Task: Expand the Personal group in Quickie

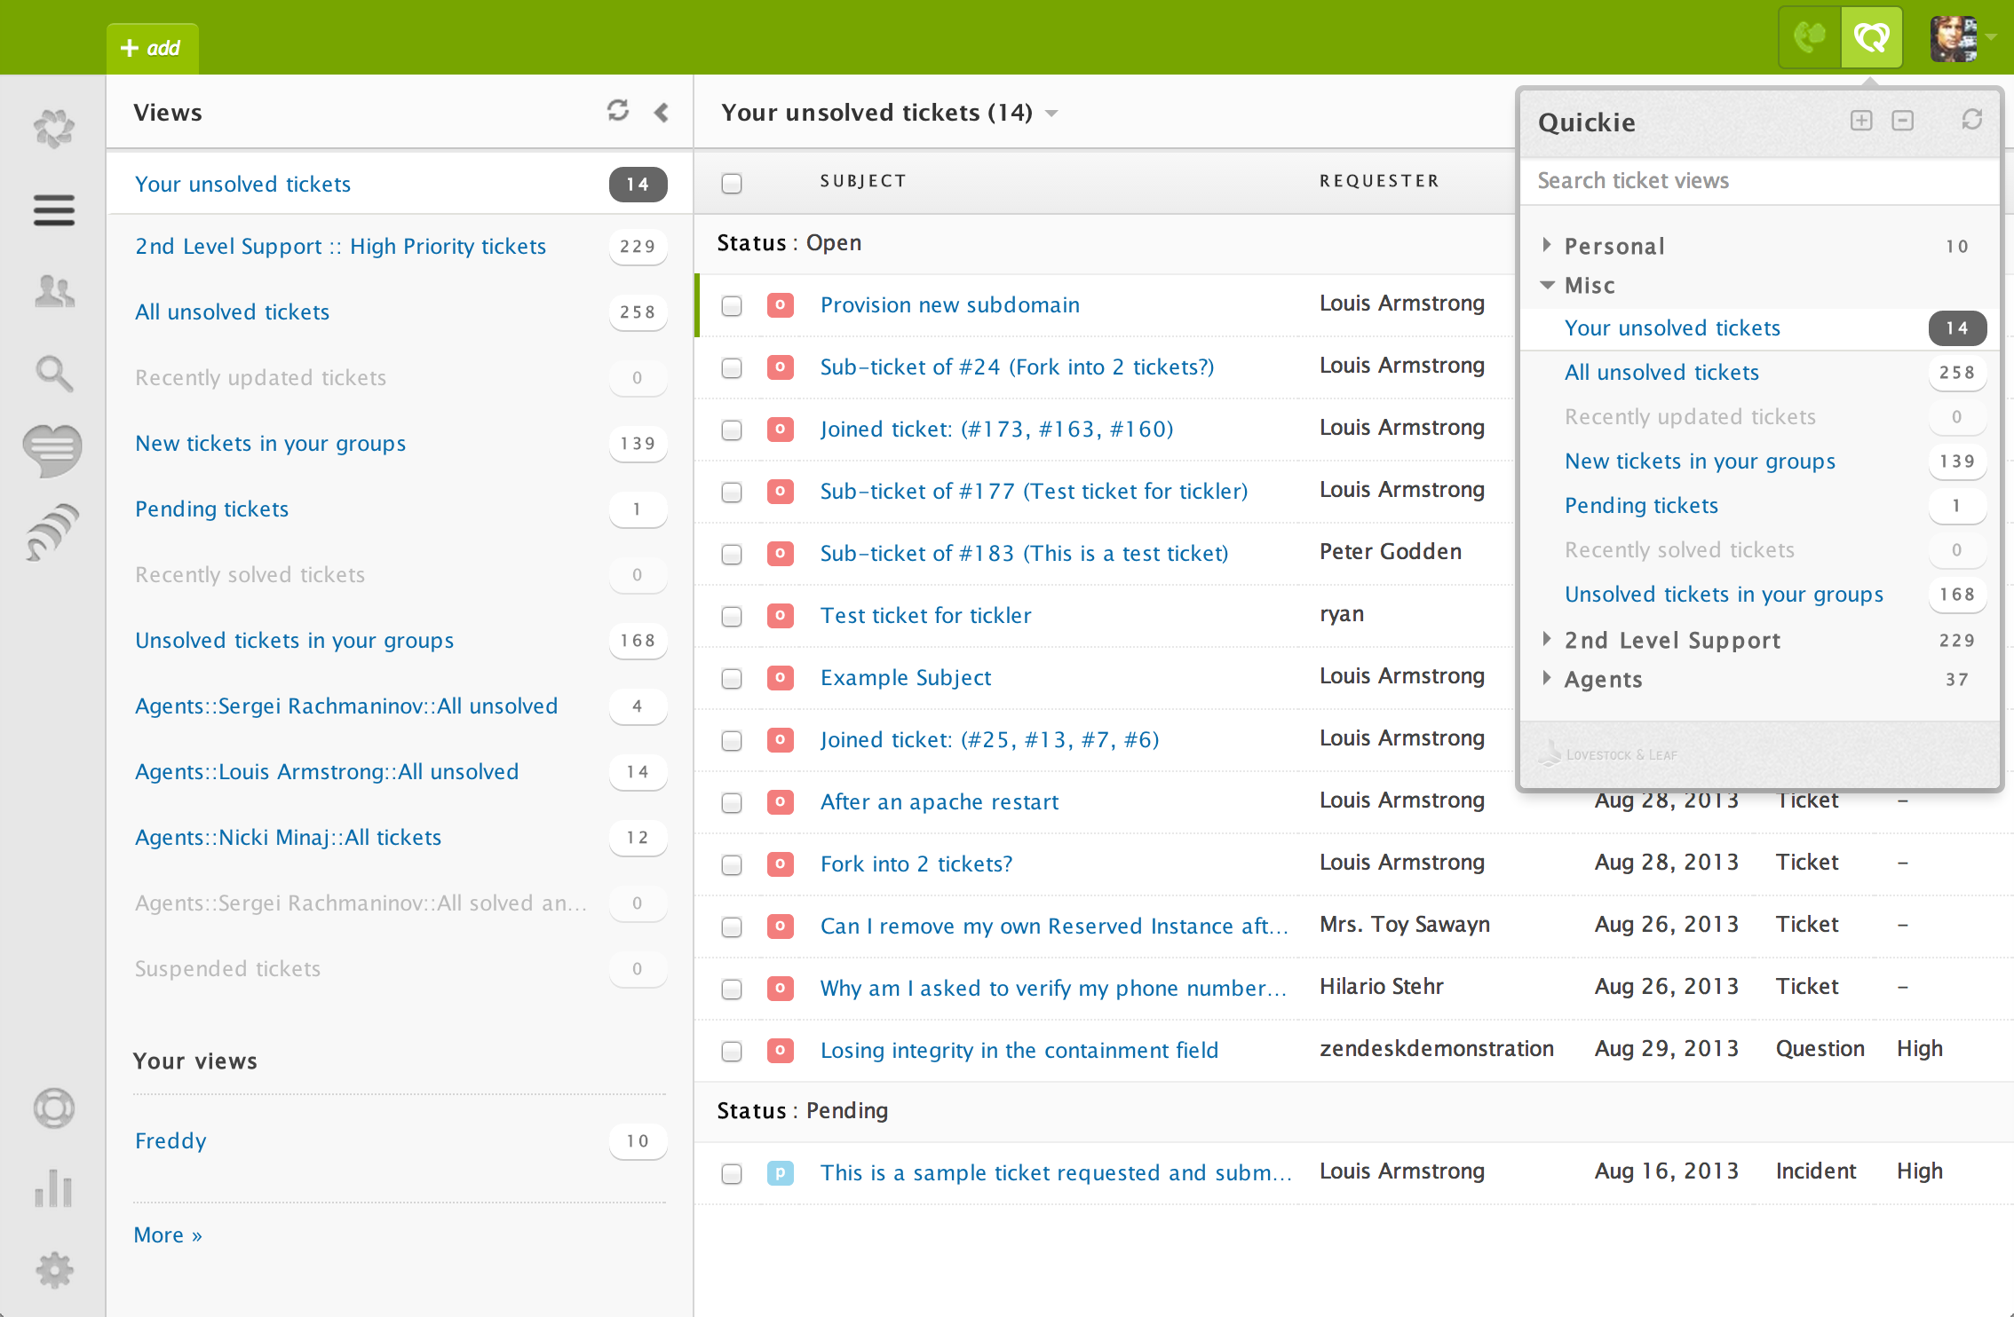Action: [1547, 245]
